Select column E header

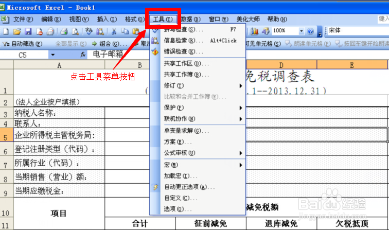[x=352, y=65]
